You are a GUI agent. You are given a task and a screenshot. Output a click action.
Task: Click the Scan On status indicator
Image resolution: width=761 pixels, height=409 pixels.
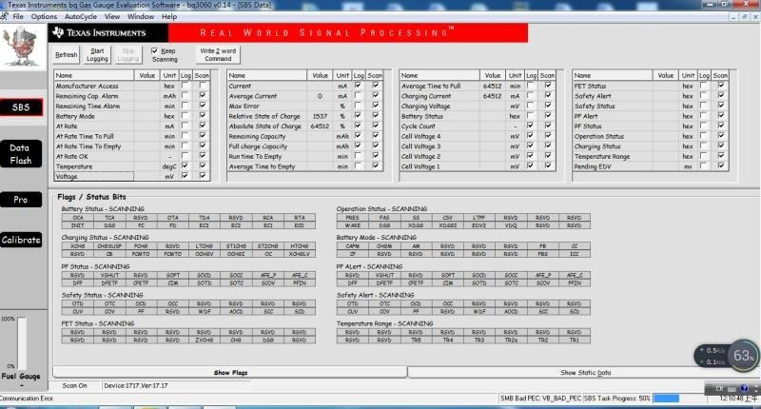(x=75, y=386)
